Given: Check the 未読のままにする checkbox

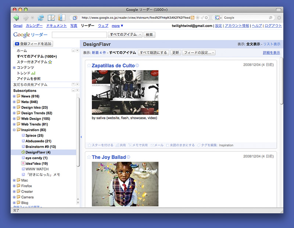Looking at the screenshot, I should pos(168,145).
